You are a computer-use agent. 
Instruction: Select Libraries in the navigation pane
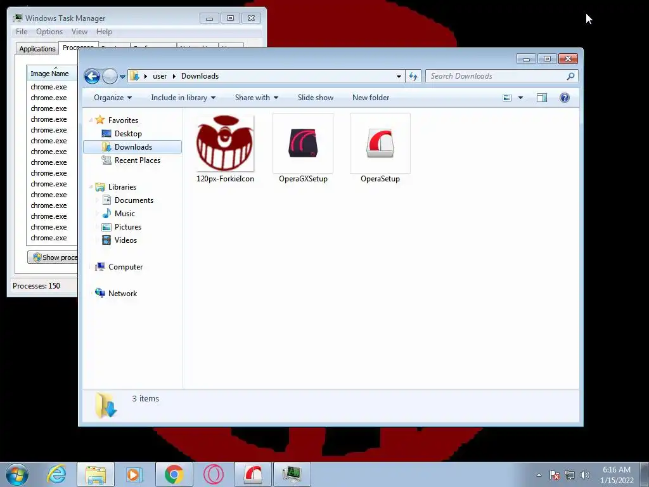(x=122, y=187)
